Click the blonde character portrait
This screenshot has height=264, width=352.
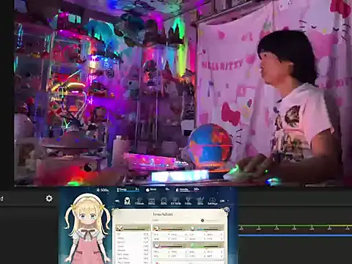[87, 228]
